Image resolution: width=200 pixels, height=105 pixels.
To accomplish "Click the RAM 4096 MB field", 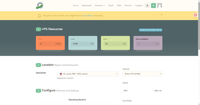I will point(83,44).
